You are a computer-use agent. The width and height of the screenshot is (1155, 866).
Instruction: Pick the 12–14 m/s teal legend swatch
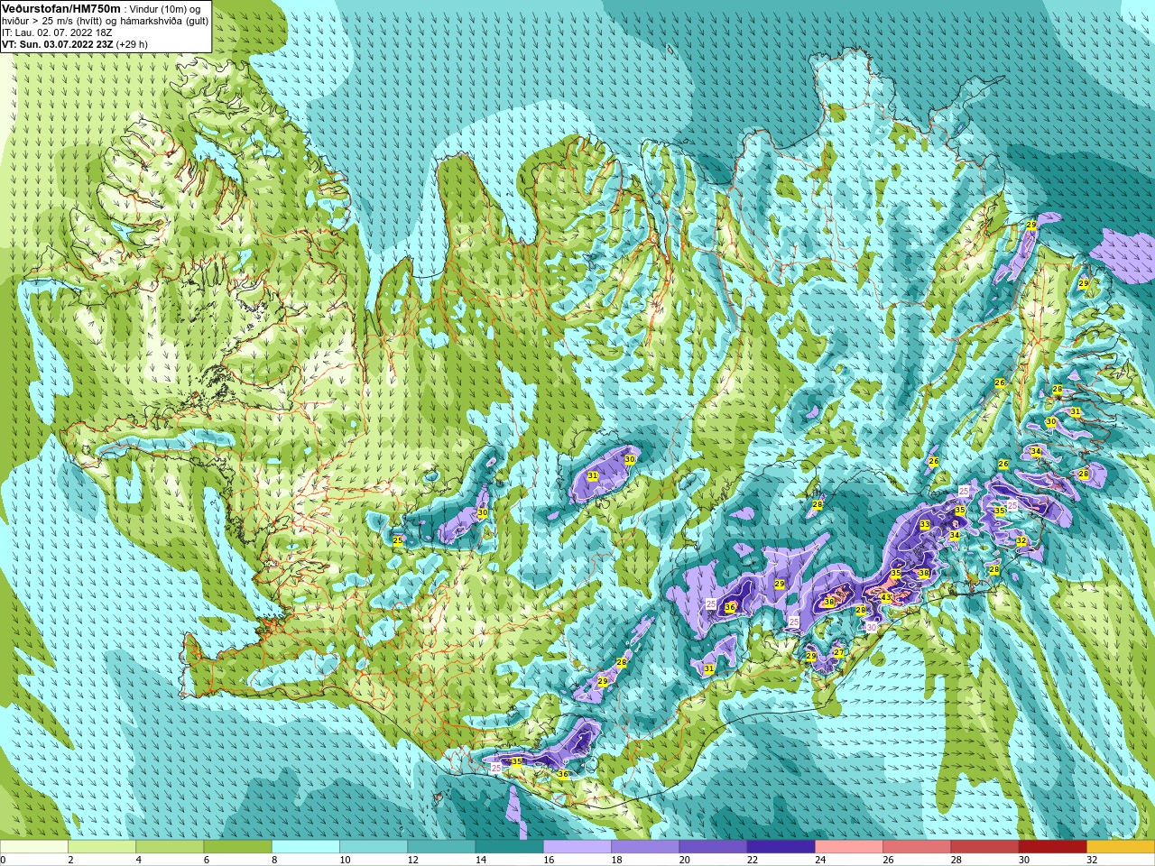coord(441,847)
